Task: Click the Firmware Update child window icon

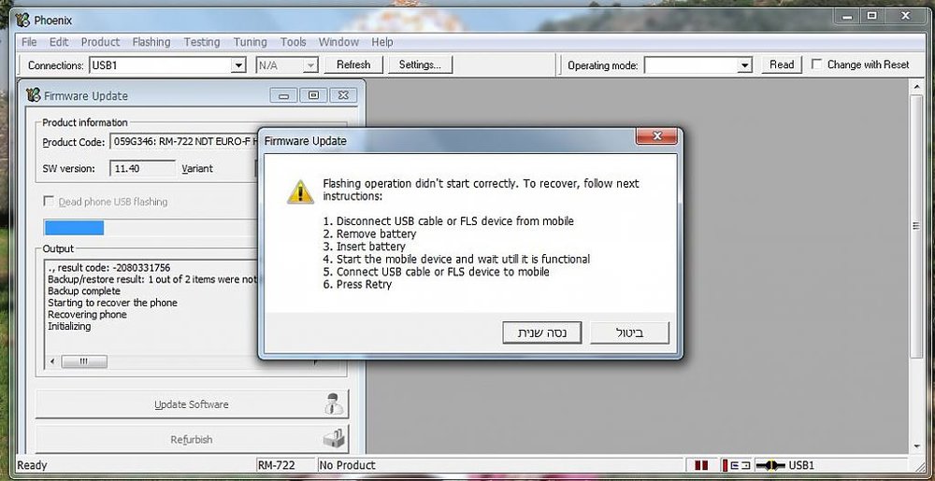Action: click(34, 95)
